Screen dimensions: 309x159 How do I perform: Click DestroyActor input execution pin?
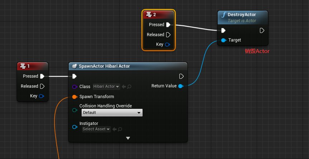[x=223, y=30]
